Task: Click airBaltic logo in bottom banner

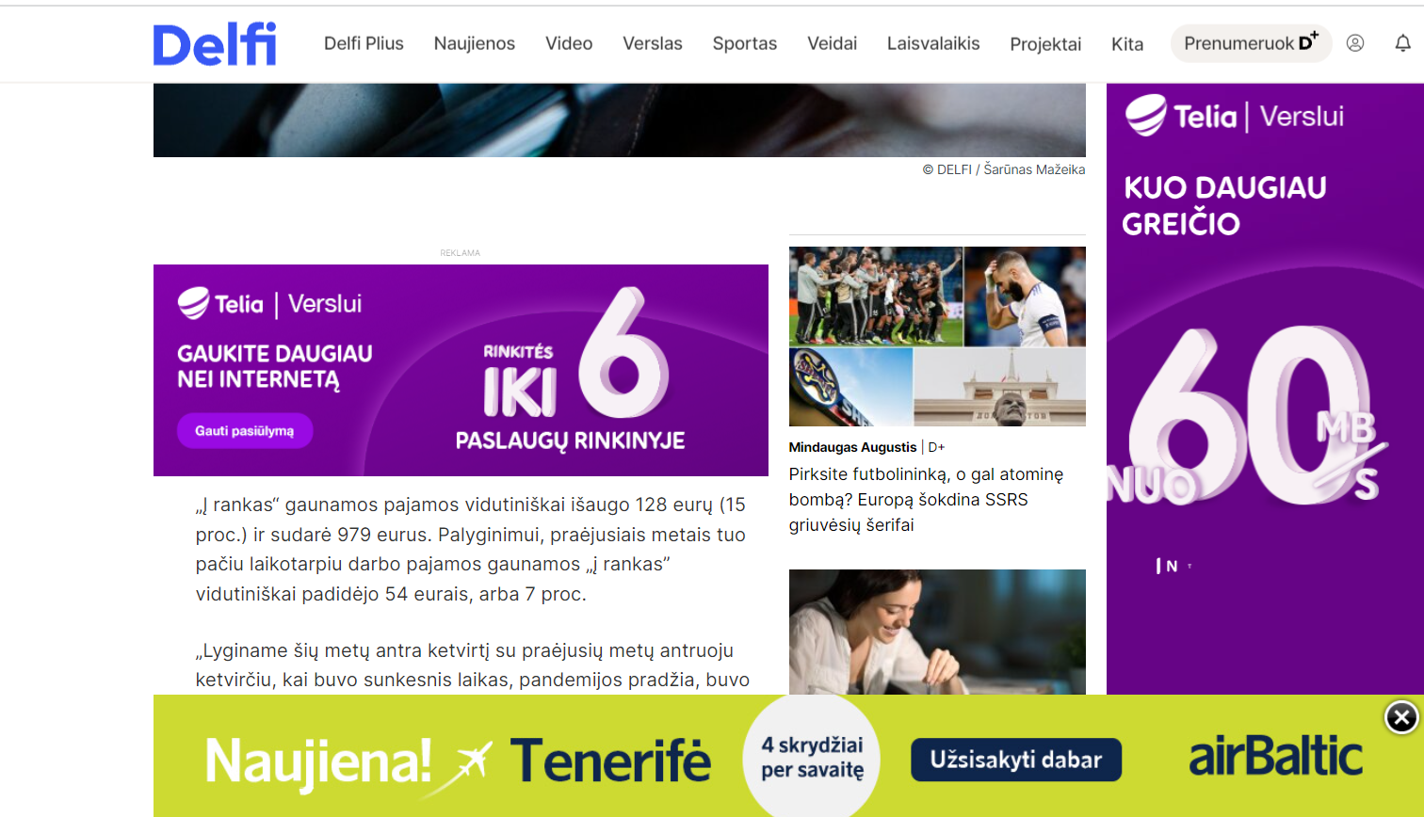Action: coord(1276,757)
